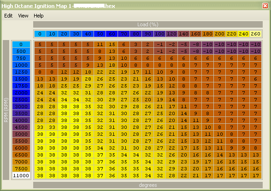Viewport: 271px width, 191px height.
Task: Select cell at 0 RPM, 260 load
Action: tap(255, 44)
